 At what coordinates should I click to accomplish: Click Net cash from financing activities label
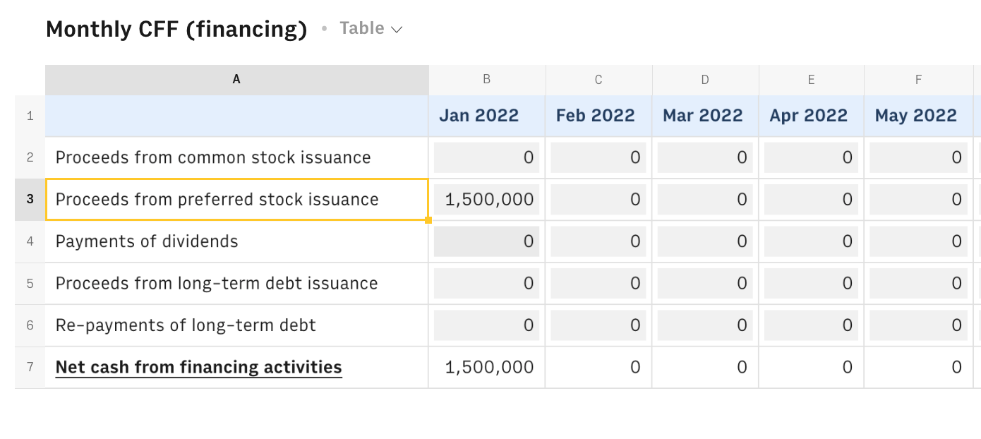click(x=198, y=367)
